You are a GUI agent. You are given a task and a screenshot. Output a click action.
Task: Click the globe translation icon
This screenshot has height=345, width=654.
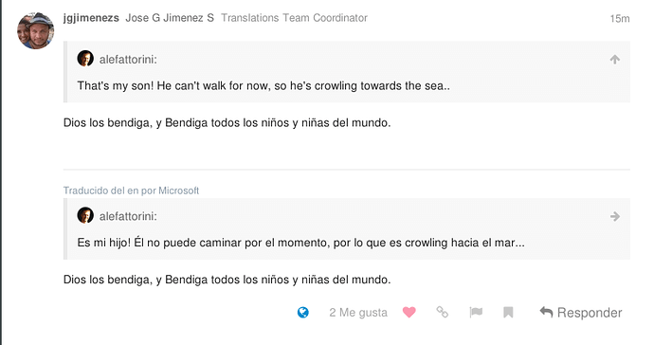(303, 313)
